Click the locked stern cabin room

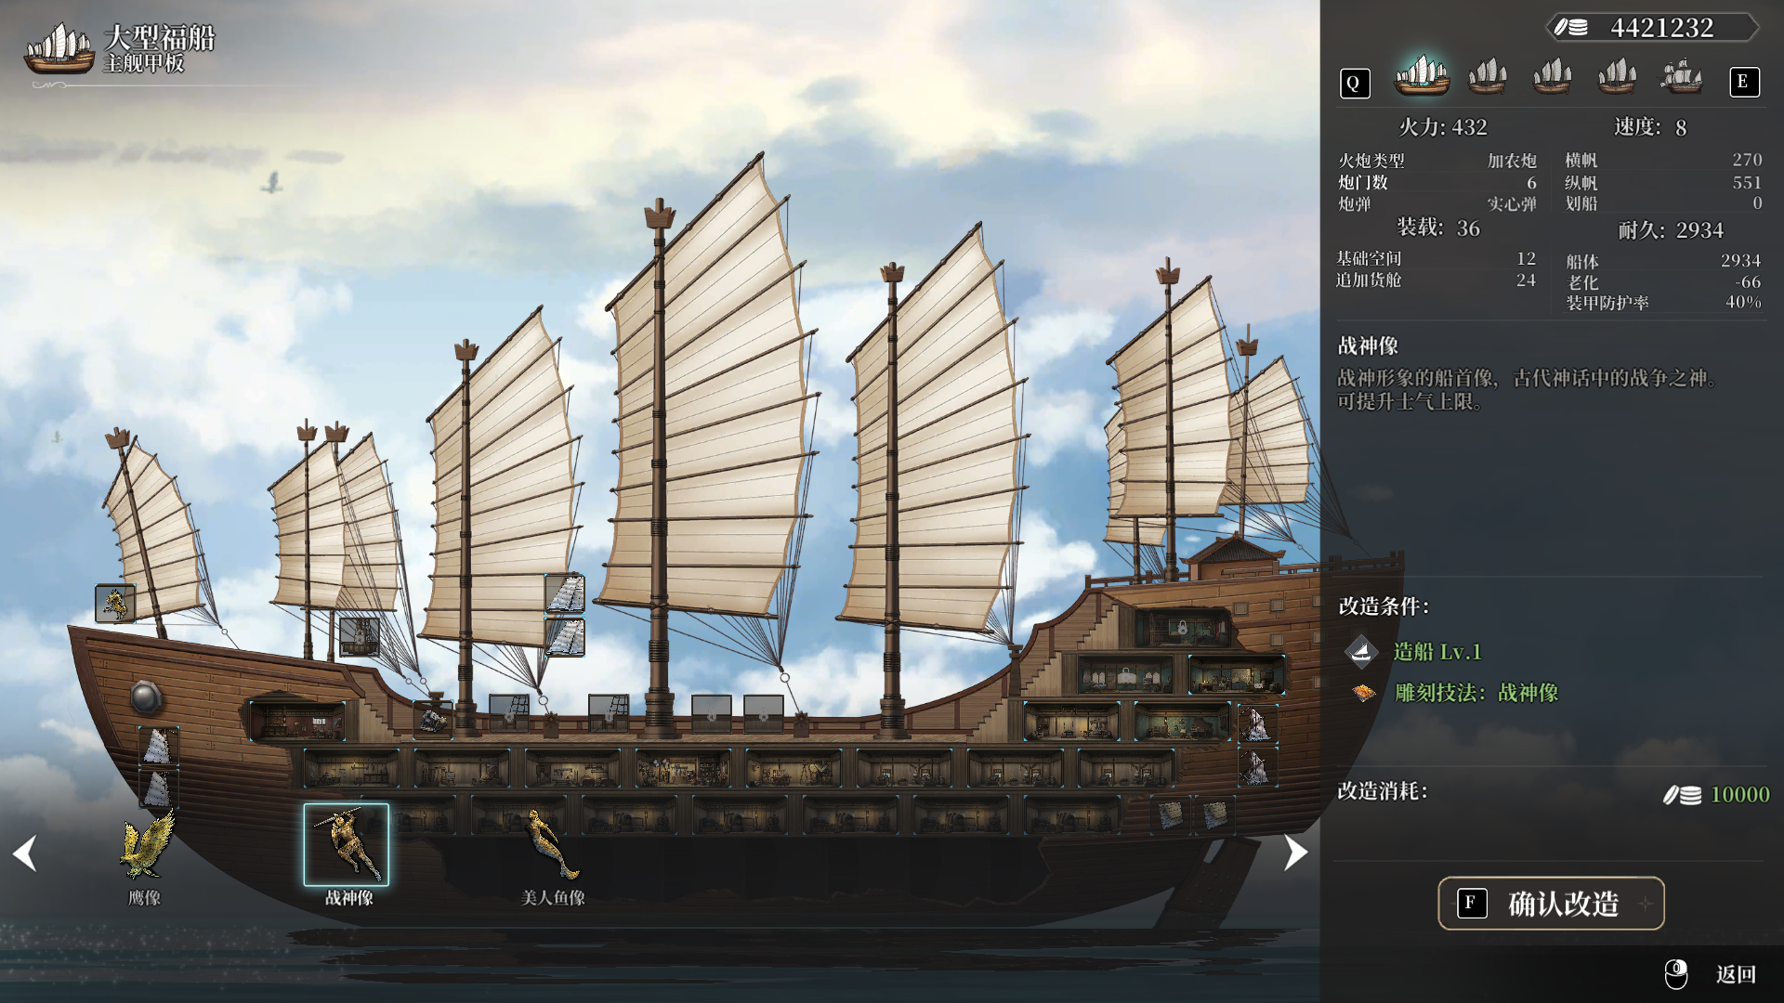coord(1182,629)
